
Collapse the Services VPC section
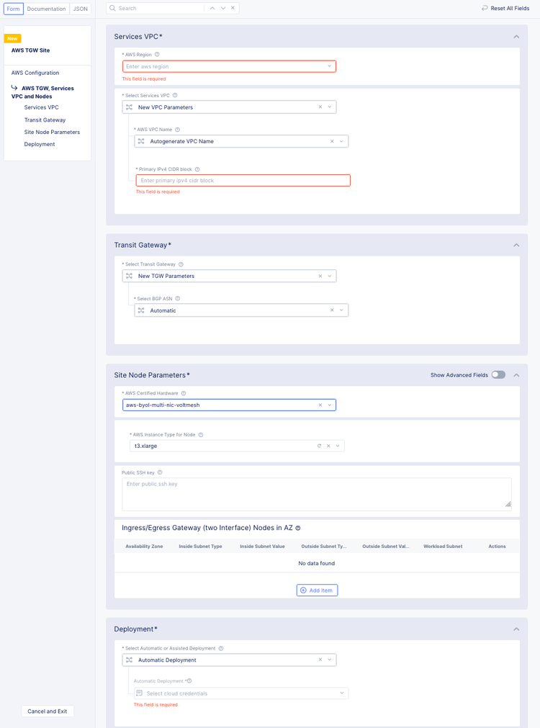[x=516, y=37]
